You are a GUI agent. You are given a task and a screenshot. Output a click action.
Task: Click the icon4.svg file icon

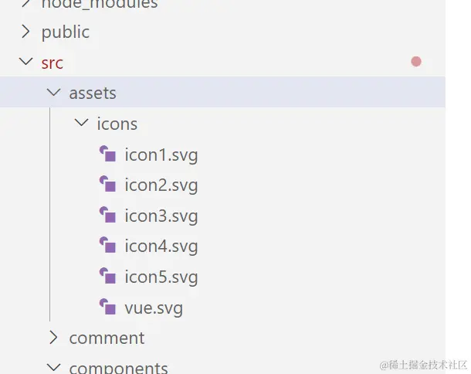(107, 246)
